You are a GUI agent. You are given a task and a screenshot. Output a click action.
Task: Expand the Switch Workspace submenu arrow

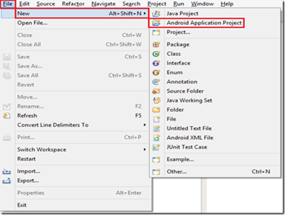(x=145, y=149)
